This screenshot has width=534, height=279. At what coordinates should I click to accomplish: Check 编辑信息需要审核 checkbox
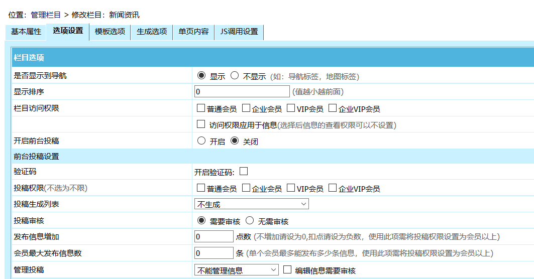click(287, 269)
